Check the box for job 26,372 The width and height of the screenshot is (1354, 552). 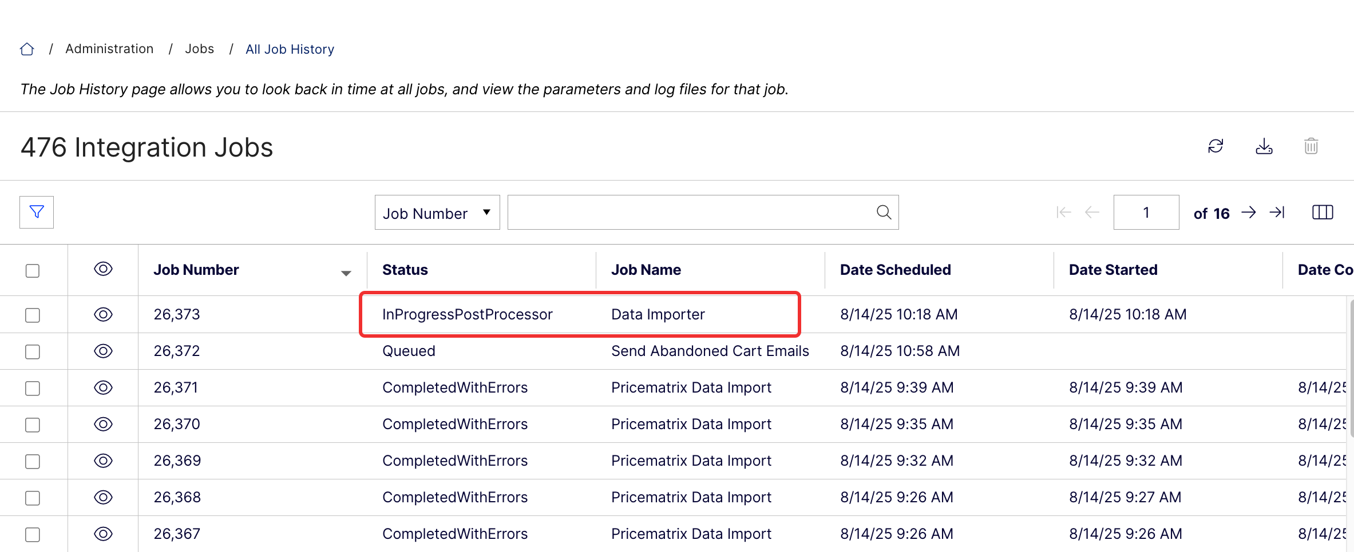tap(33, 351)
